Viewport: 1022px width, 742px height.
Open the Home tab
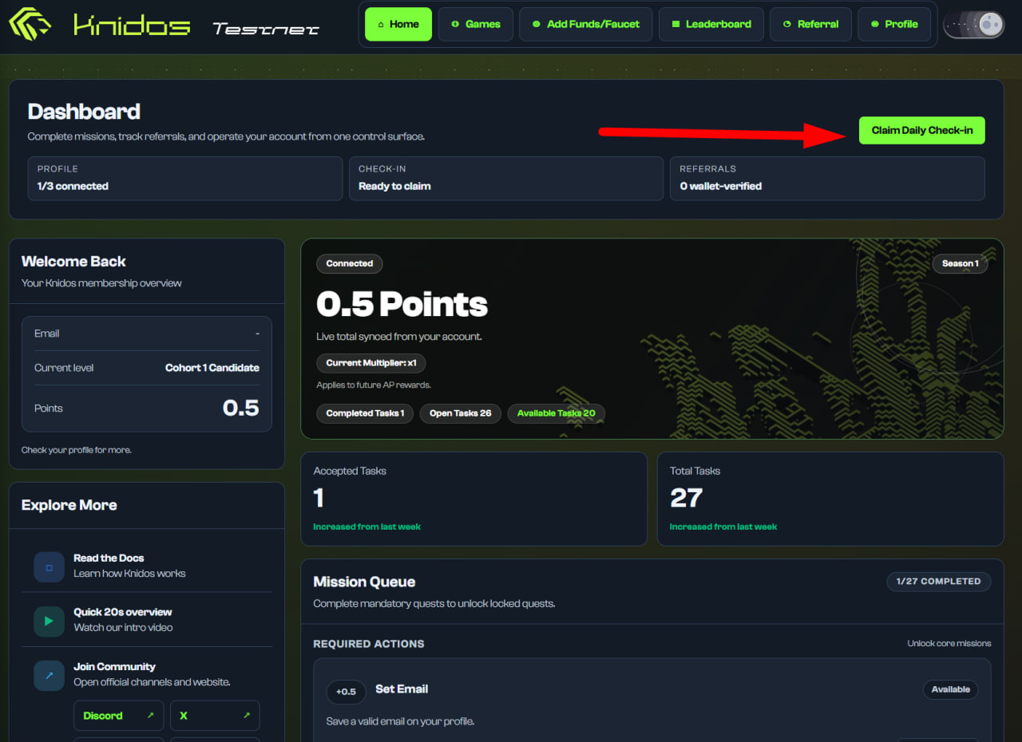pos(398,24)
